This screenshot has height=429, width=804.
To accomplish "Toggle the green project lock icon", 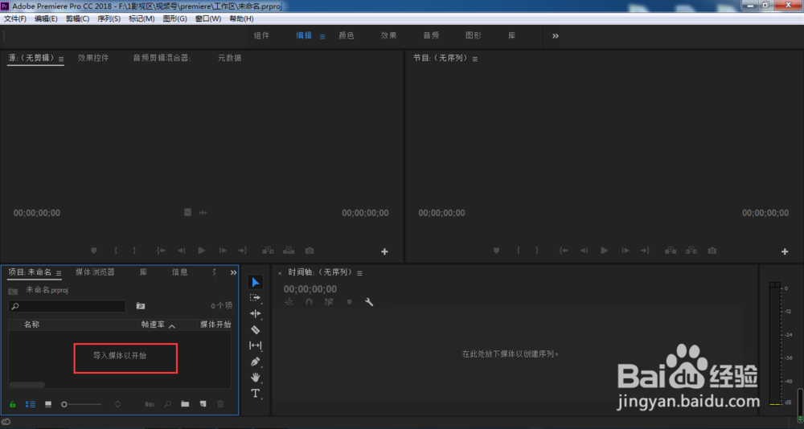I will [x=13, y=404].
